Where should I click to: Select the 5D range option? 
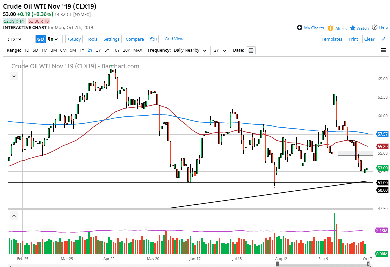(35, 50)
